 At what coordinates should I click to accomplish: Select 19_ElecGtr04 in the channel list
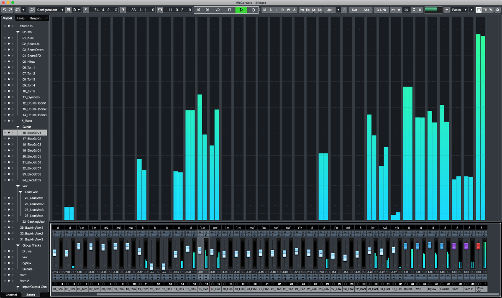point(32,150)
